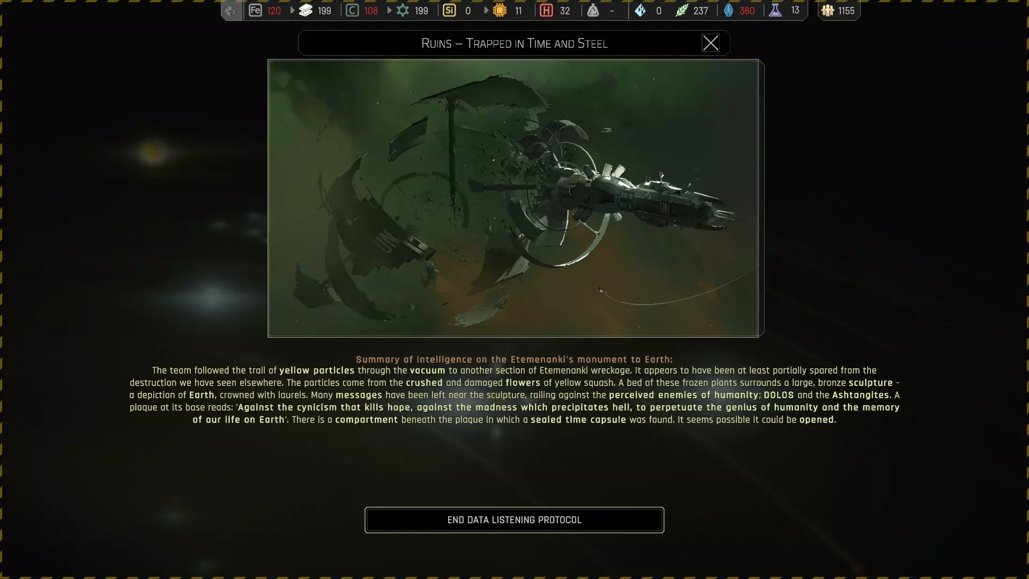Viewport: 1029px width, 579px height.
Task: Expand the arrow between iron and alloys
Action: (292, 10)
